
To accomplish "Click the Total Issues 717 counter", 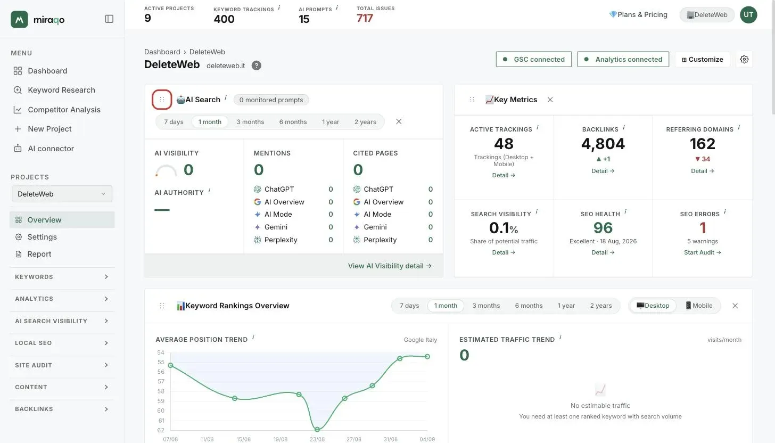I will 376,14.
